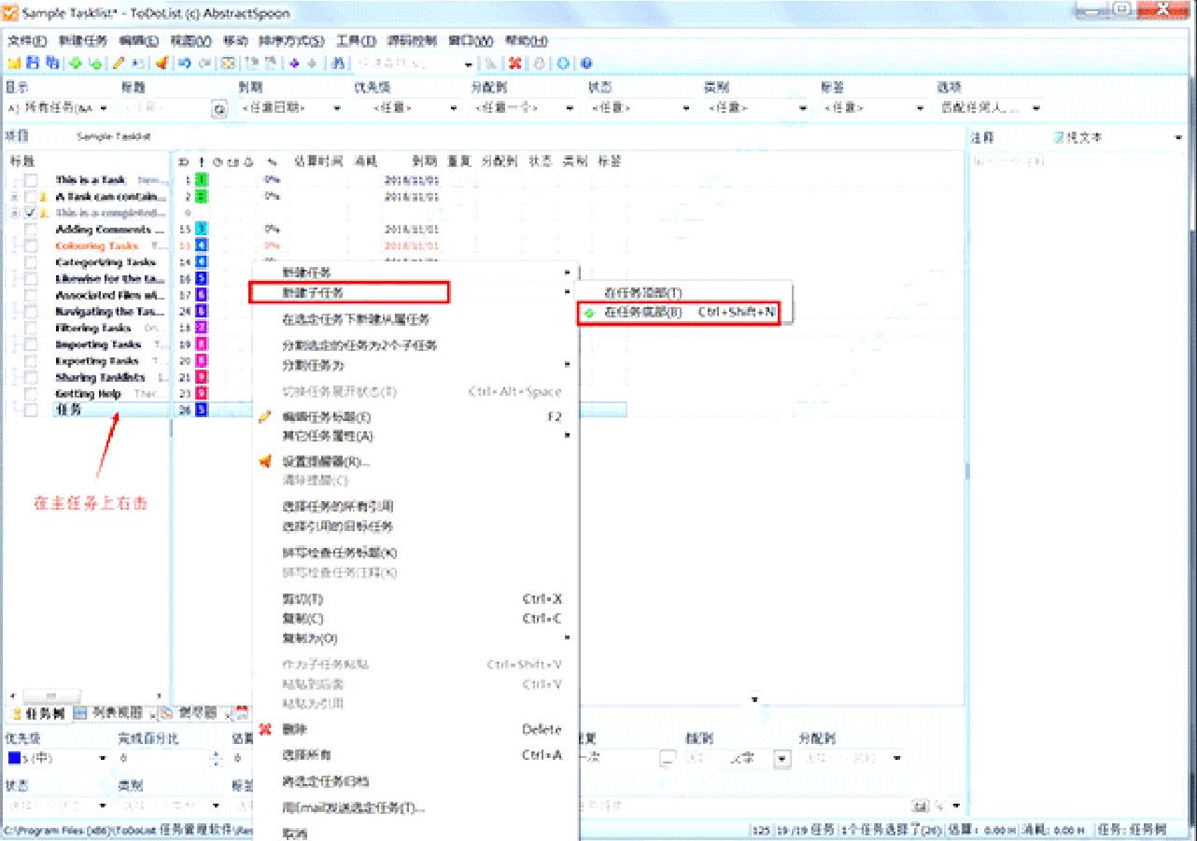
Task: Toggle the checkbox for 'This is a Task'
Action: click(31, 180)
